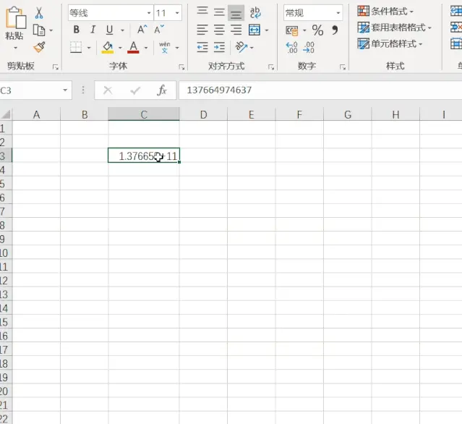Center cell text horizontally
The width and height of the screenshot is (462, 424).
[219, 30]
